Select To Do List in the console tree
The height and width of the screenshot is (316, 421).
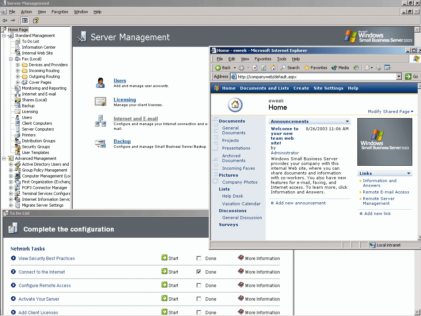tap(30, 41)
